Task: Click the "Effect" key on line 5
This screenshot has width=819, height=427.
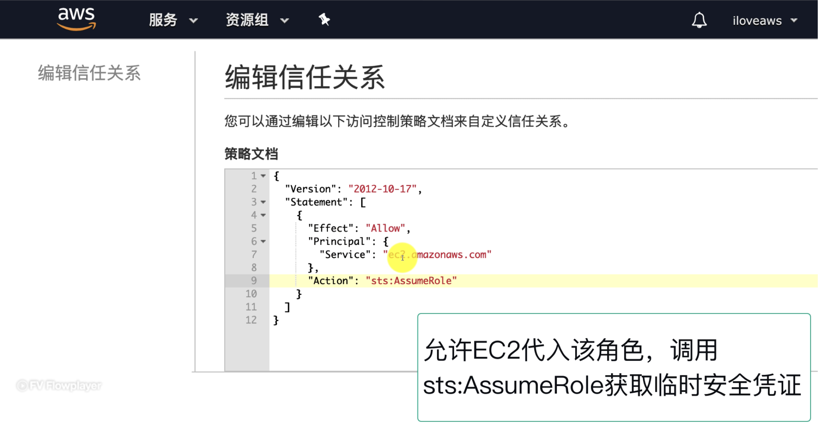Action: (331, 228)
